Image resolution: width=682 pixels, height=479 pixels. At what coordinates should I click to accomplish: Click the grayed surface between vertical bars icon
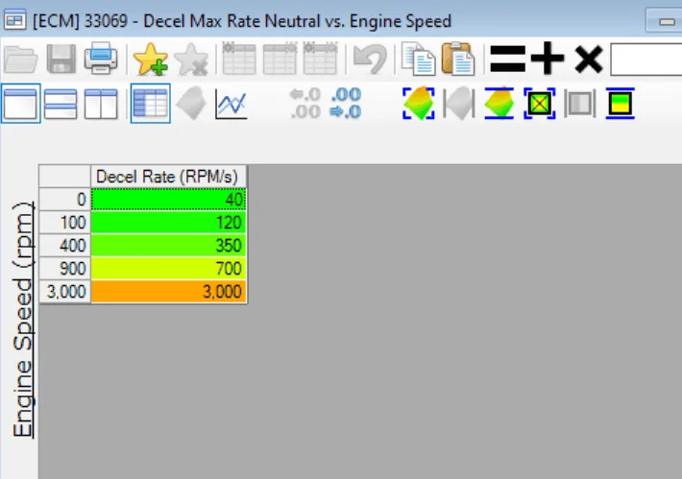(459, 104)
